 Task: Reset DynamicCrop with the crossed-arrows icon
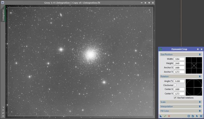pyautogui.click(x=201, y=116)
